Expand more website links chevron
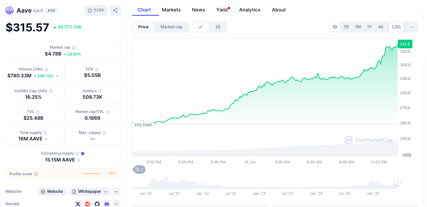This screenshot has width=427, height=207. [116, 192]
